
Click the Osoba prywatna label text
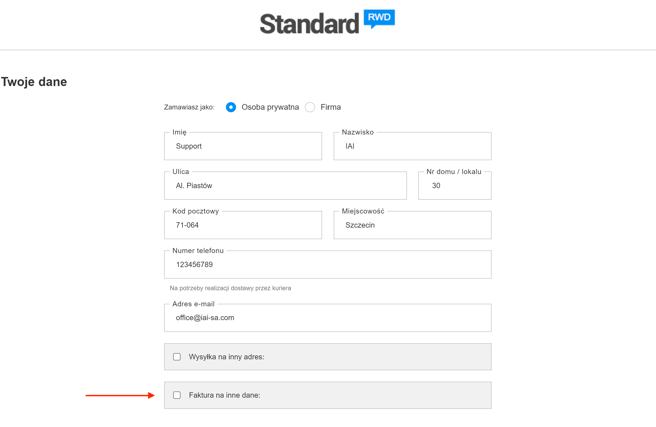(270, 107)
